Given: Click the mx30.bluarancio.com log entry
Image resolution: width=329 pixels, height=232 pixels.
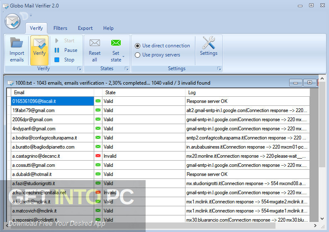Looking at the screenshot, I should (247, 219).
